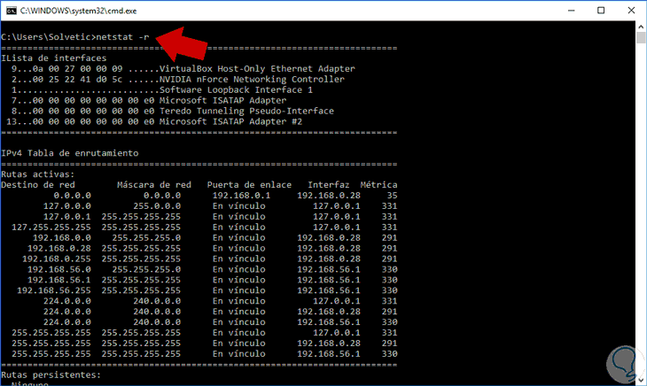Click the scrollbar up arrow
Screen dimensions: 647x386
(641, 27)
